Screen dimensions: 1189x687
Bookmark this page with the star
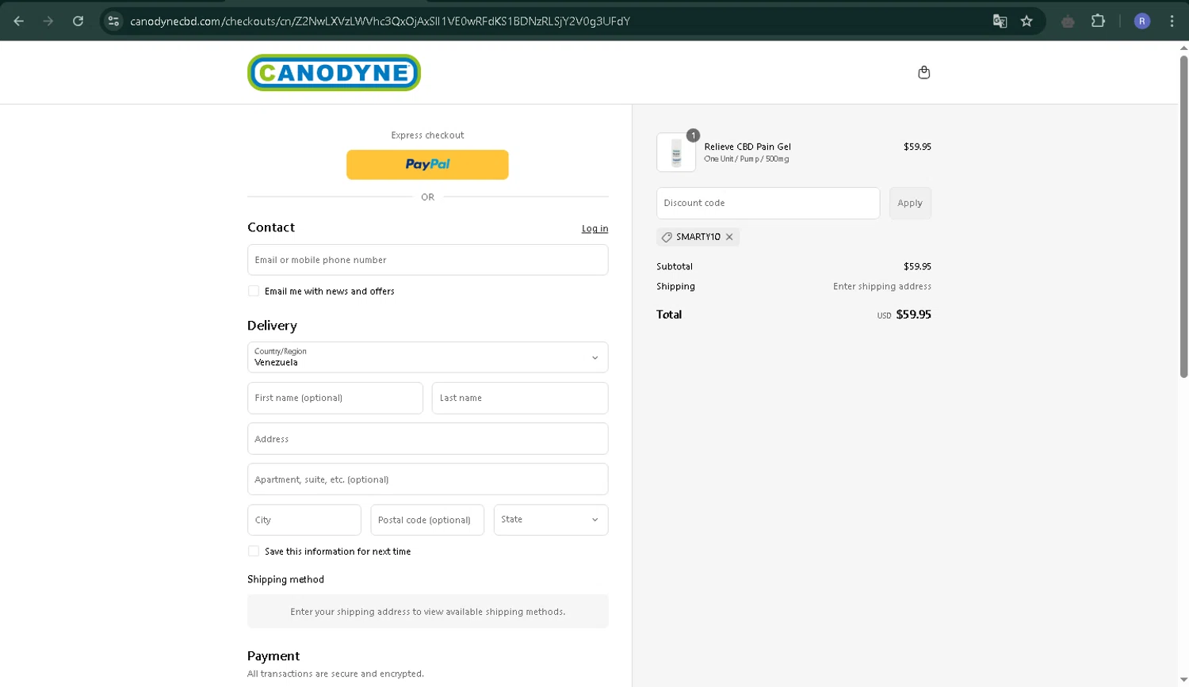(1027, 21)
